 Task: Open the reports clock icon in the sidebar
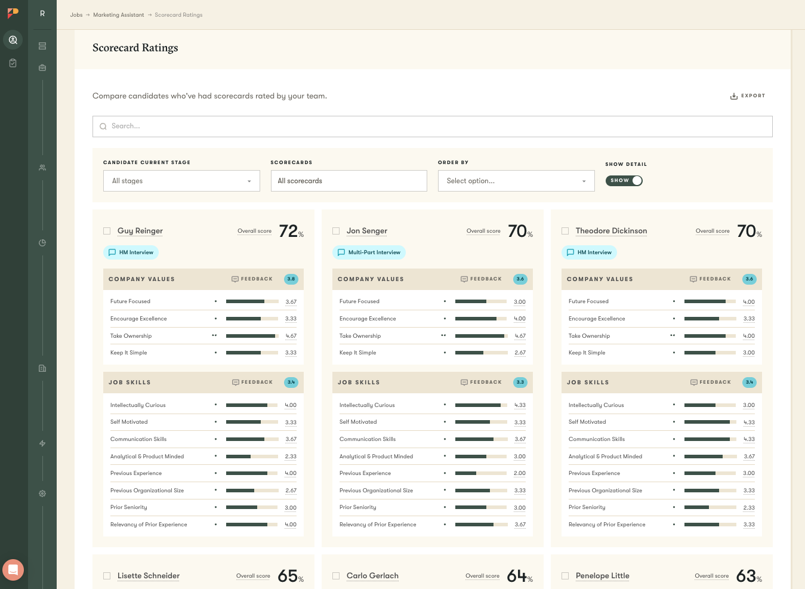(42, 243)
